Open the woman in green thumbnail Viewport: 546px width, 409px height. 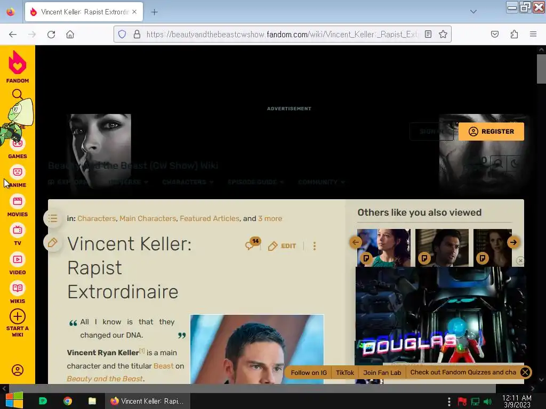pos(384,248)
